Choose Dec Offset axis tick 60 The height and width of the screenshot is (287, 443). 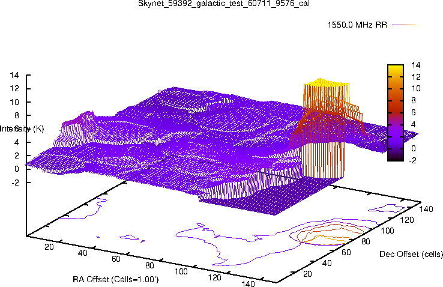click(x=346, y=252)
